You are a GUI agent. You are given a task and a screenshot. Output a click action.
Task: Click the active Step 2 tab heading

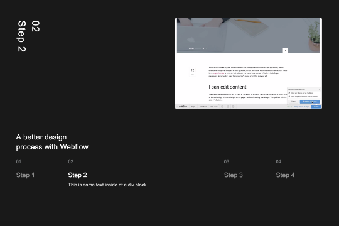(x=77, y=175)
